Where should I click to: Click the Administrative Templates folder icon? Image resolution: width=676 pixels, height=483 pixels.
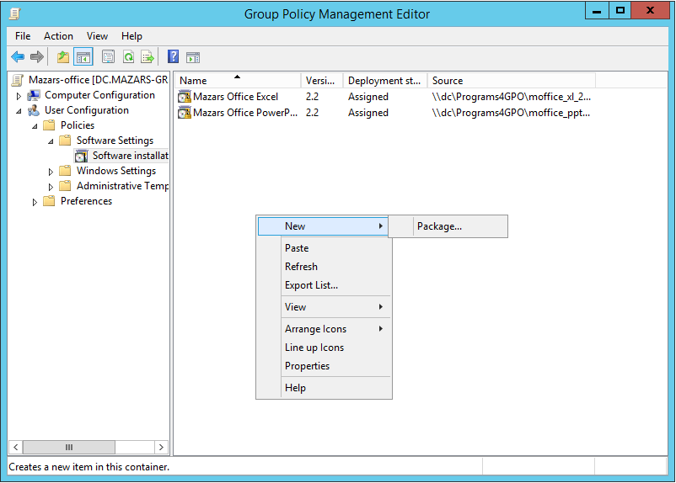tap(65, 186)
